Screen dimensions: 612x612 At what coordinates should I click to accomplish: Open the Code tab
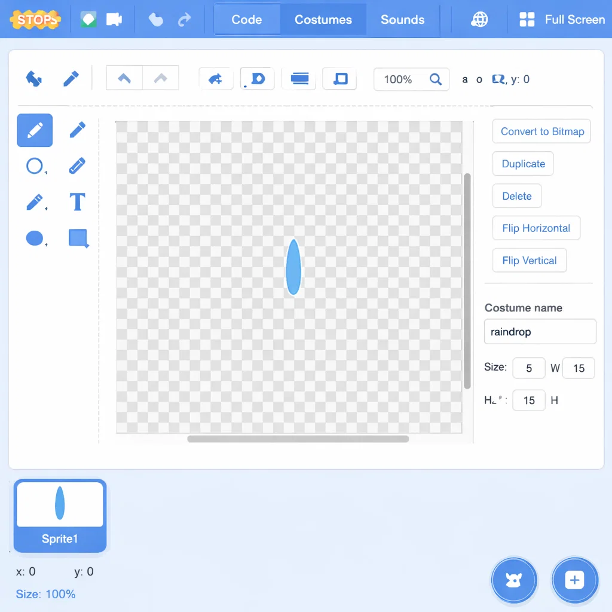tap(246, 20)
